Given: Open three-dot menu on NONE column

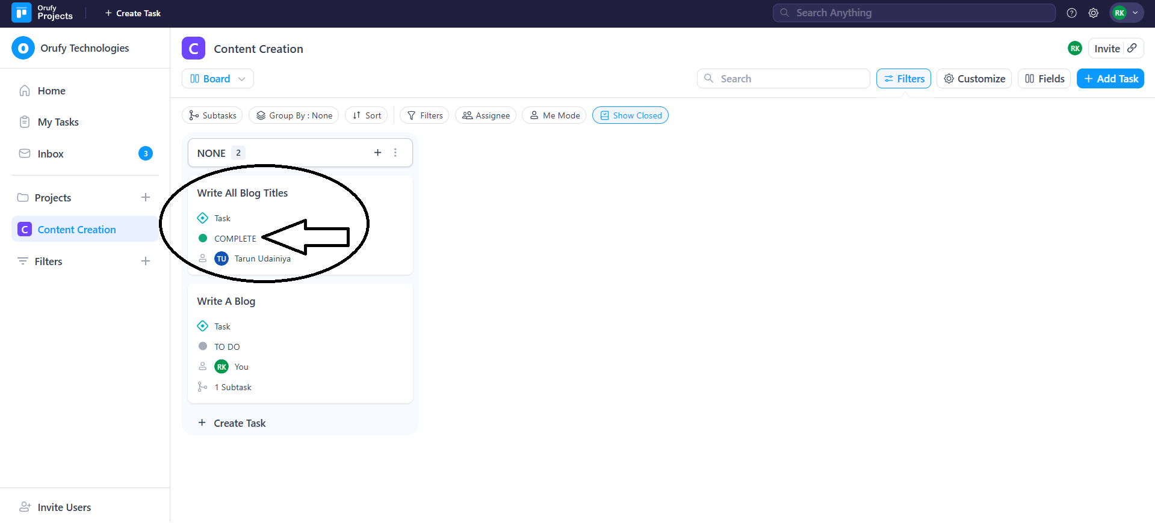Looking at the screenshot, I should tap(395, 153).
